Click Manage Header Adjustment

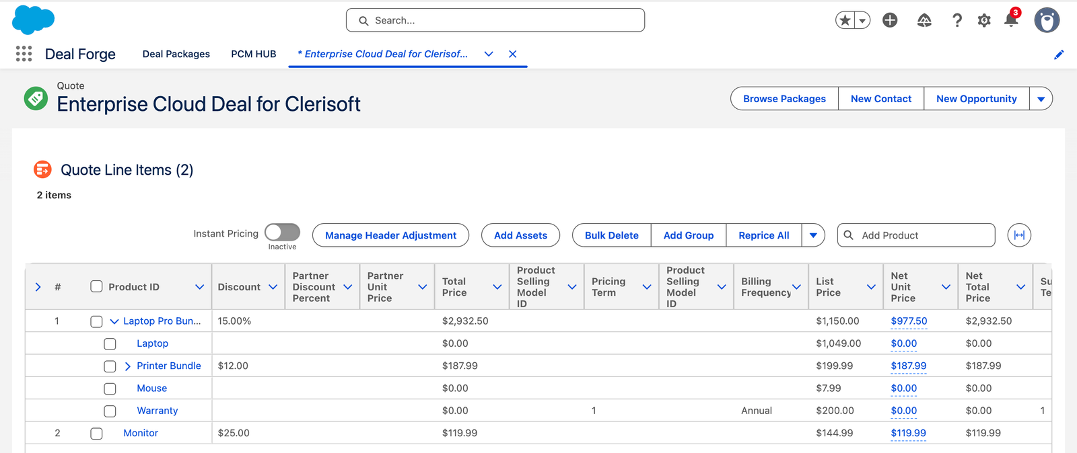(390, 235)
